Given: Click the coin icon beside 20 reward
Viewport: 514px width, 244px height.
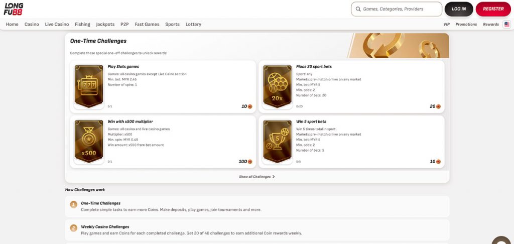Looking at the screenshot, I should [438, 106].
